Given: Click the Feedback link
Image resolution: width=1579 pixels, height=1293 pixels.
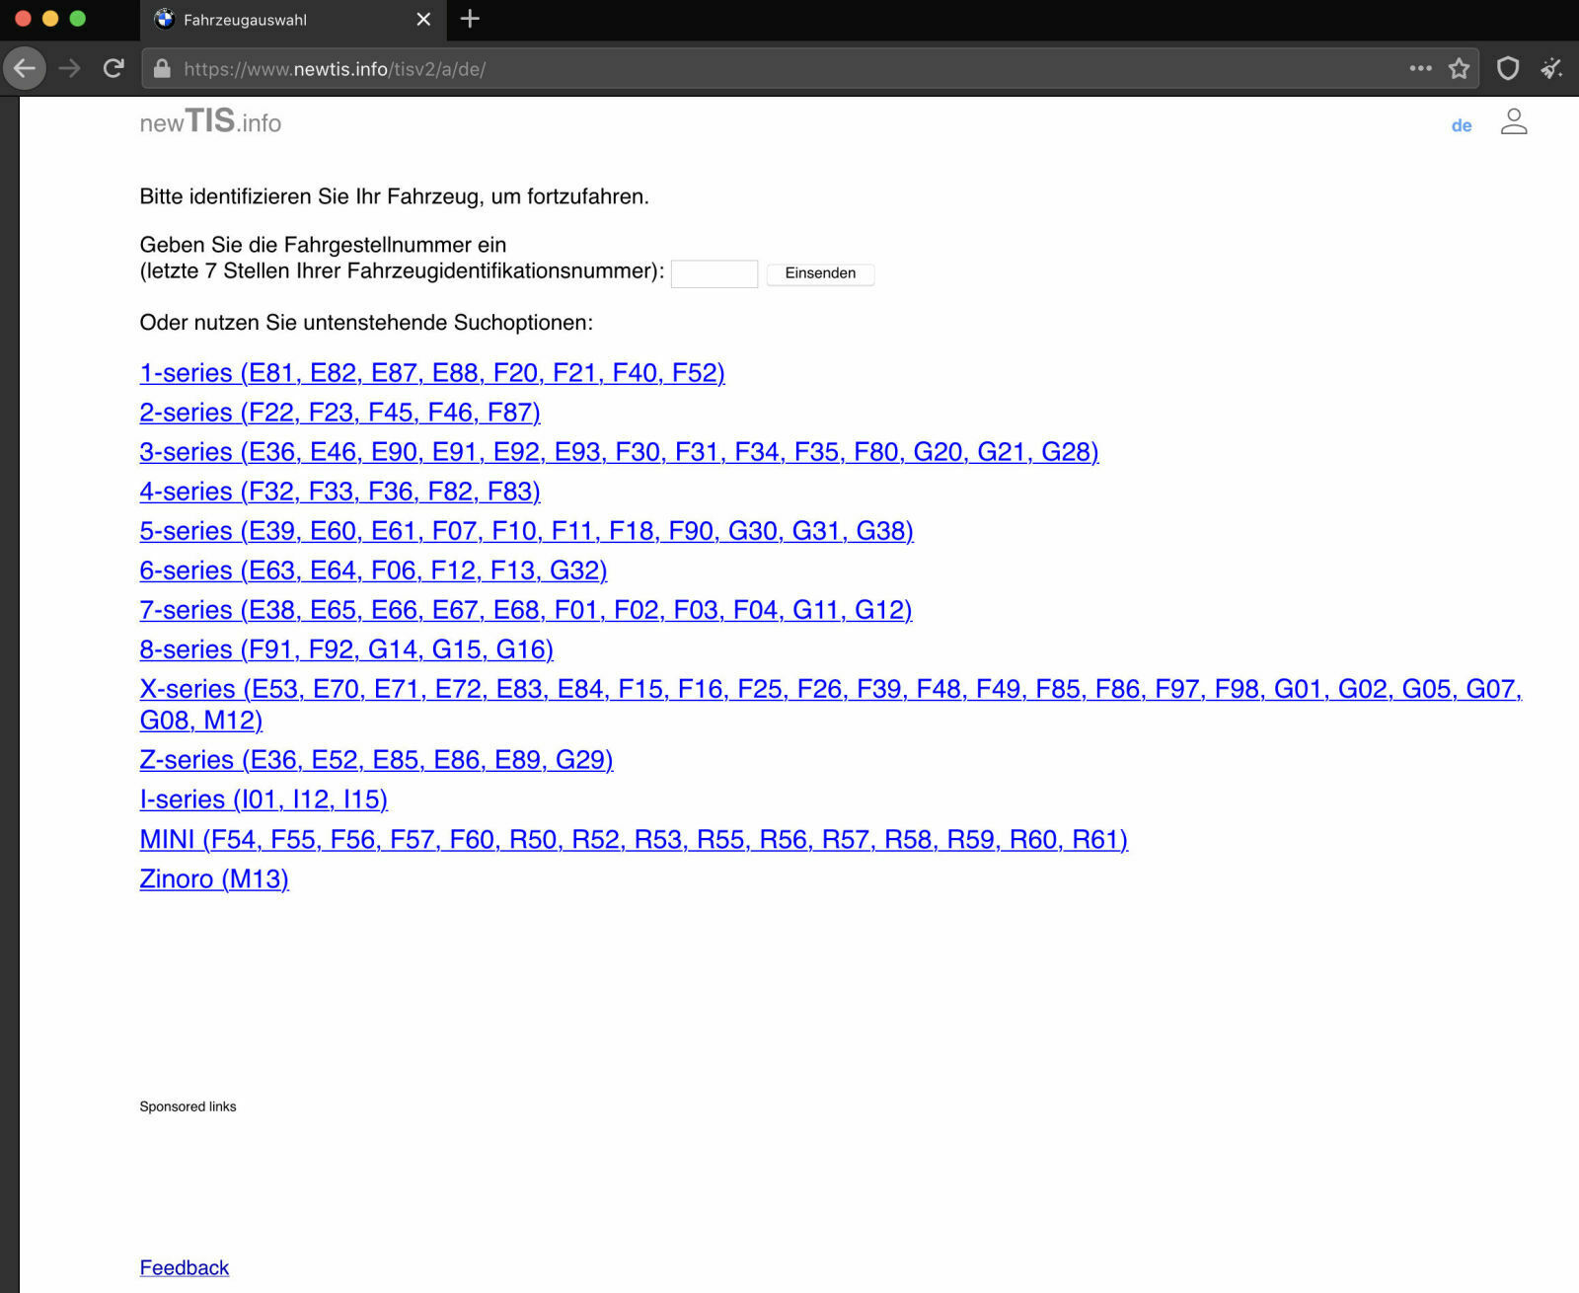Looking at the screenshot, I should coord(184,1266).
